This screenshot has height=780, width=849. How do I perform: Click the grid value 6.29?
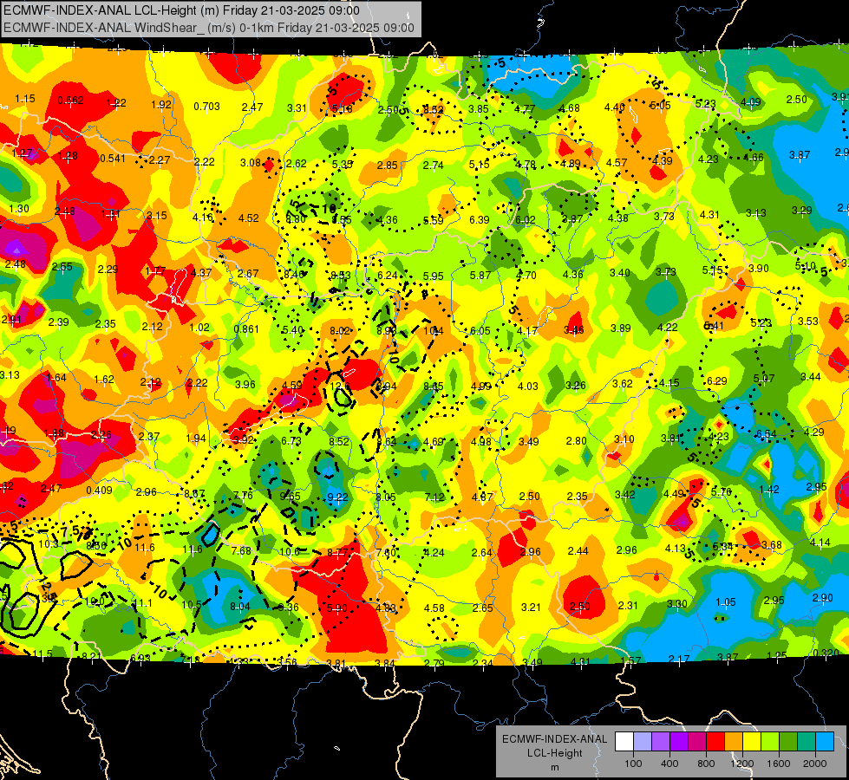coord(716,381)
